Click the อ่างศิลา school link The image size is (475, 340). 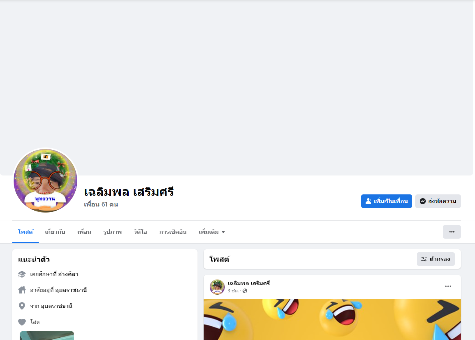pyautogui.click(x=69, y=274)
